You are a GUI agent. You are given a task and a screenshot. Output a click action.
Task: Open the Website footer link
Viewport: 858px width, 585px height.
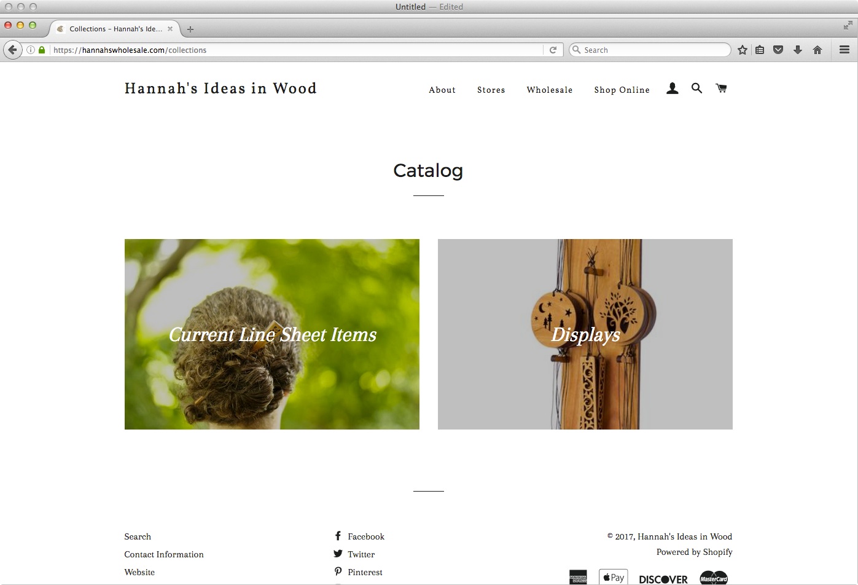pos(139,572)
